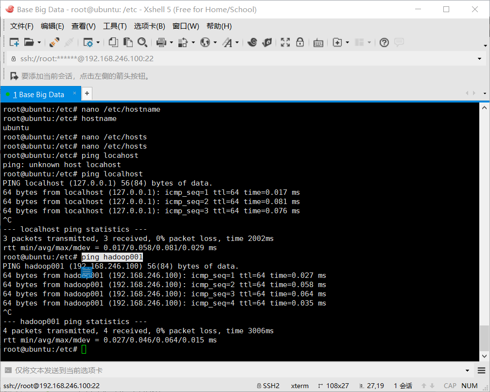Screen dimensions: 490x392
Task: Click terminal scrollbar down arrow
Action: pyautogui.click(x=484, y=356)
